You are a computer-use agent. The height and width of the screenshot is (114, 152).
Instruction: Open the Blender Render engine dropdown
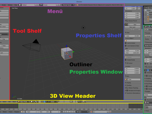[68, 5]
